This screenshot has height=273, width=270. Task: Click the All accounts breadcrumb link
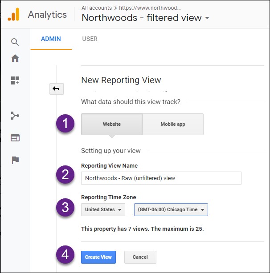[97, 8]
